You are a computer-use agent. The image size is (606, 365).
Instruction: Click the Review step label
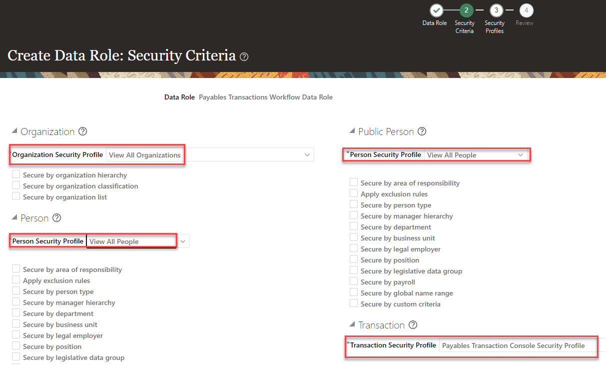tap(525, 23)
